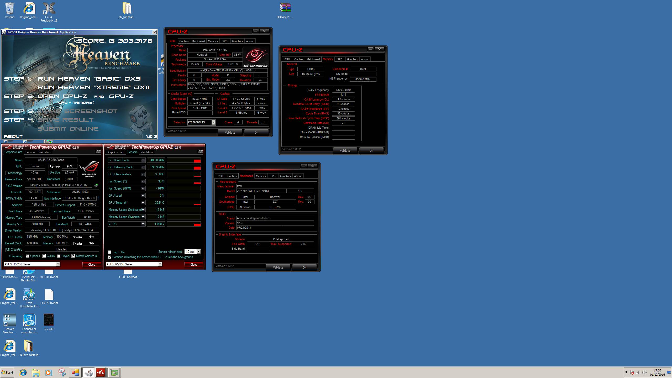Click the GPU Core Clock sensor graph bar

[x=184, y=160]
